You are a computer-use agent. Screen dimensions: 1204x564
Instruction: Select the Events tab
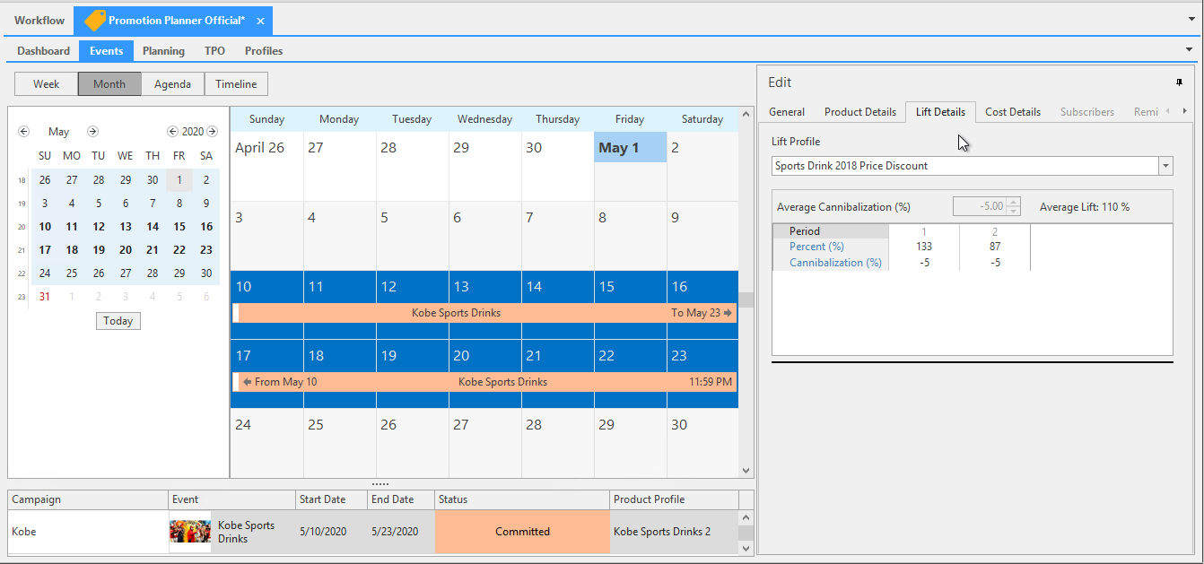[x=107, y=51]
